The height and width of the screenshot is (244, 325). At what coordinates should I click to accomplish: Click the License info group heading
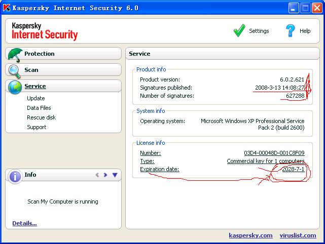click(151, 143)
